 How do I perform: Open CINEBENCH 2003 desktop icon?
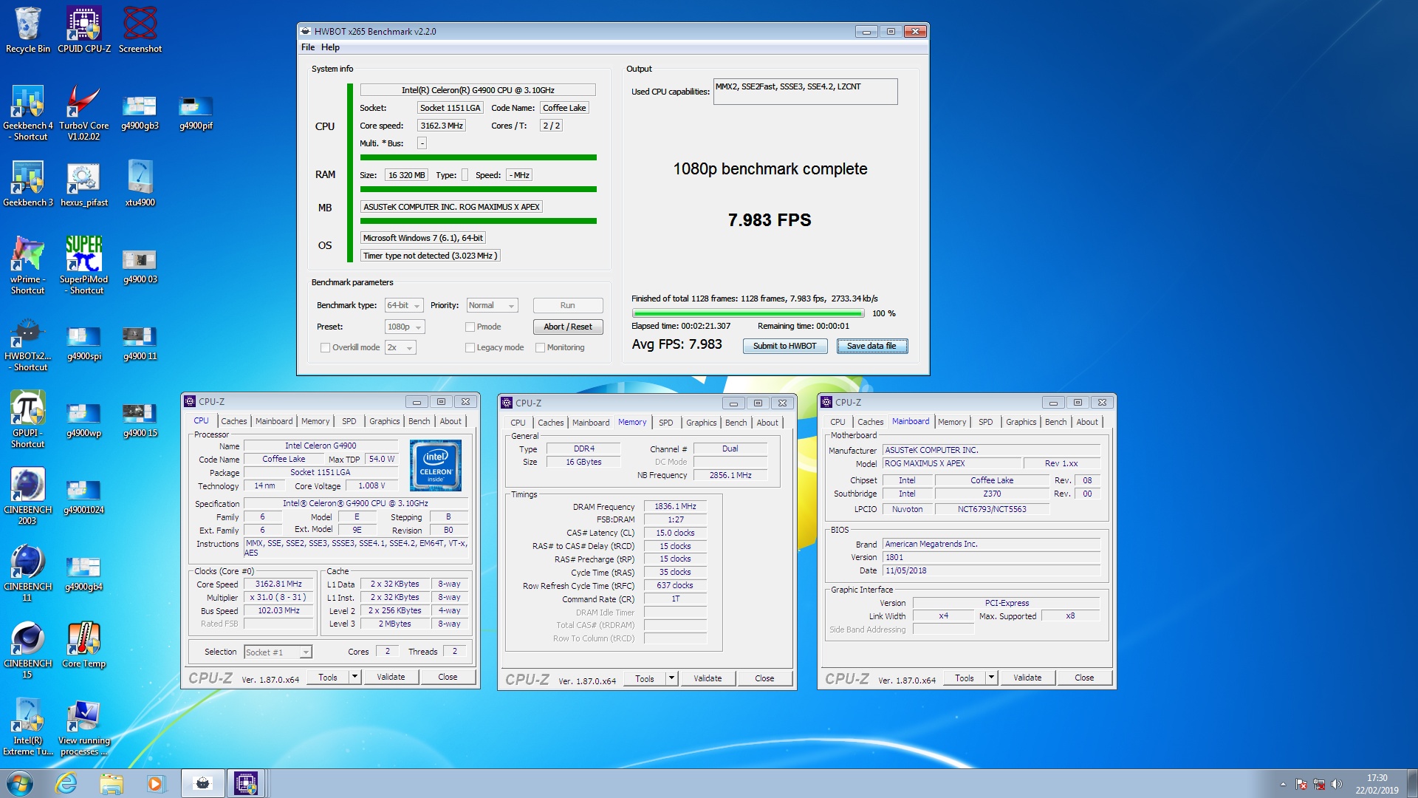tap(28, 497)
